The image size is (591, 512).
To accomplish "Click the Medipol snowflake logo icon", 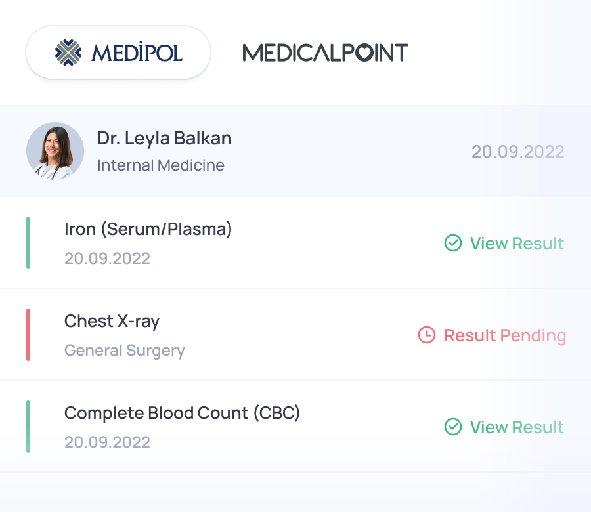I will (x=68, y=53).
